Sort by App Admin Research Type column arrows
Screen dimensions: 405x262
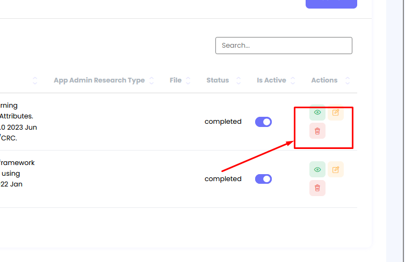pos(151,81)
